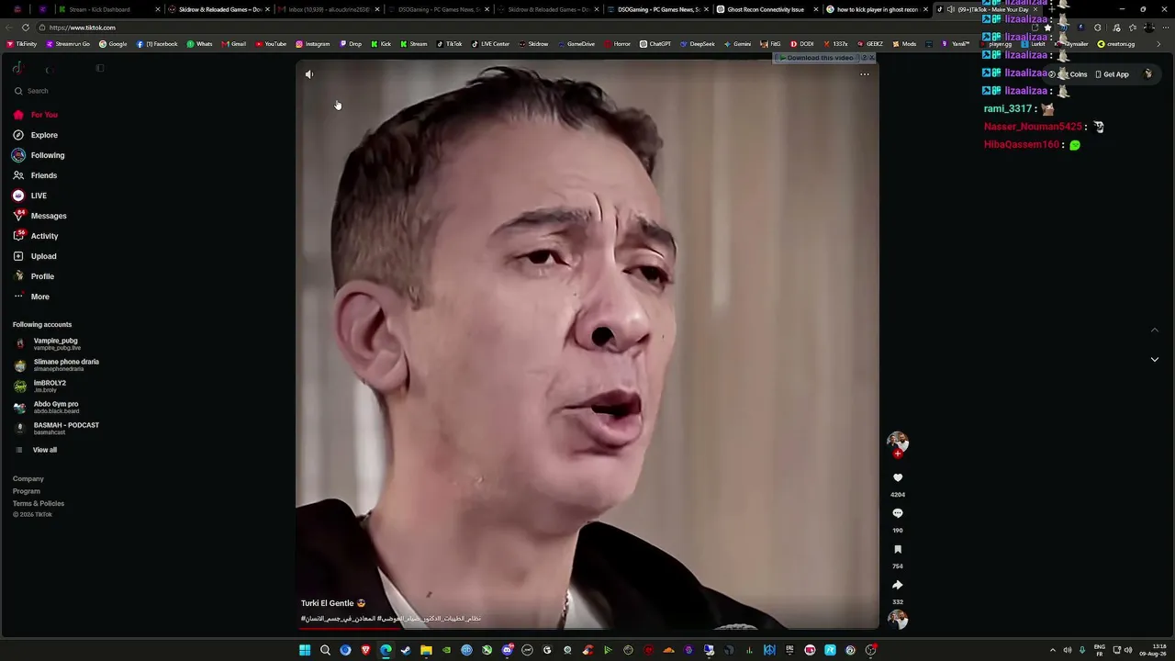Open the spinning sound disc thumbnail
This screenshot has height=661, width=1175.
coord(898,620)
